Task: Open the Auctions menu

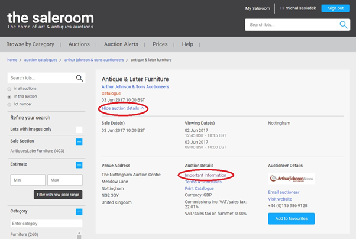Action: (x=79, y=44)
